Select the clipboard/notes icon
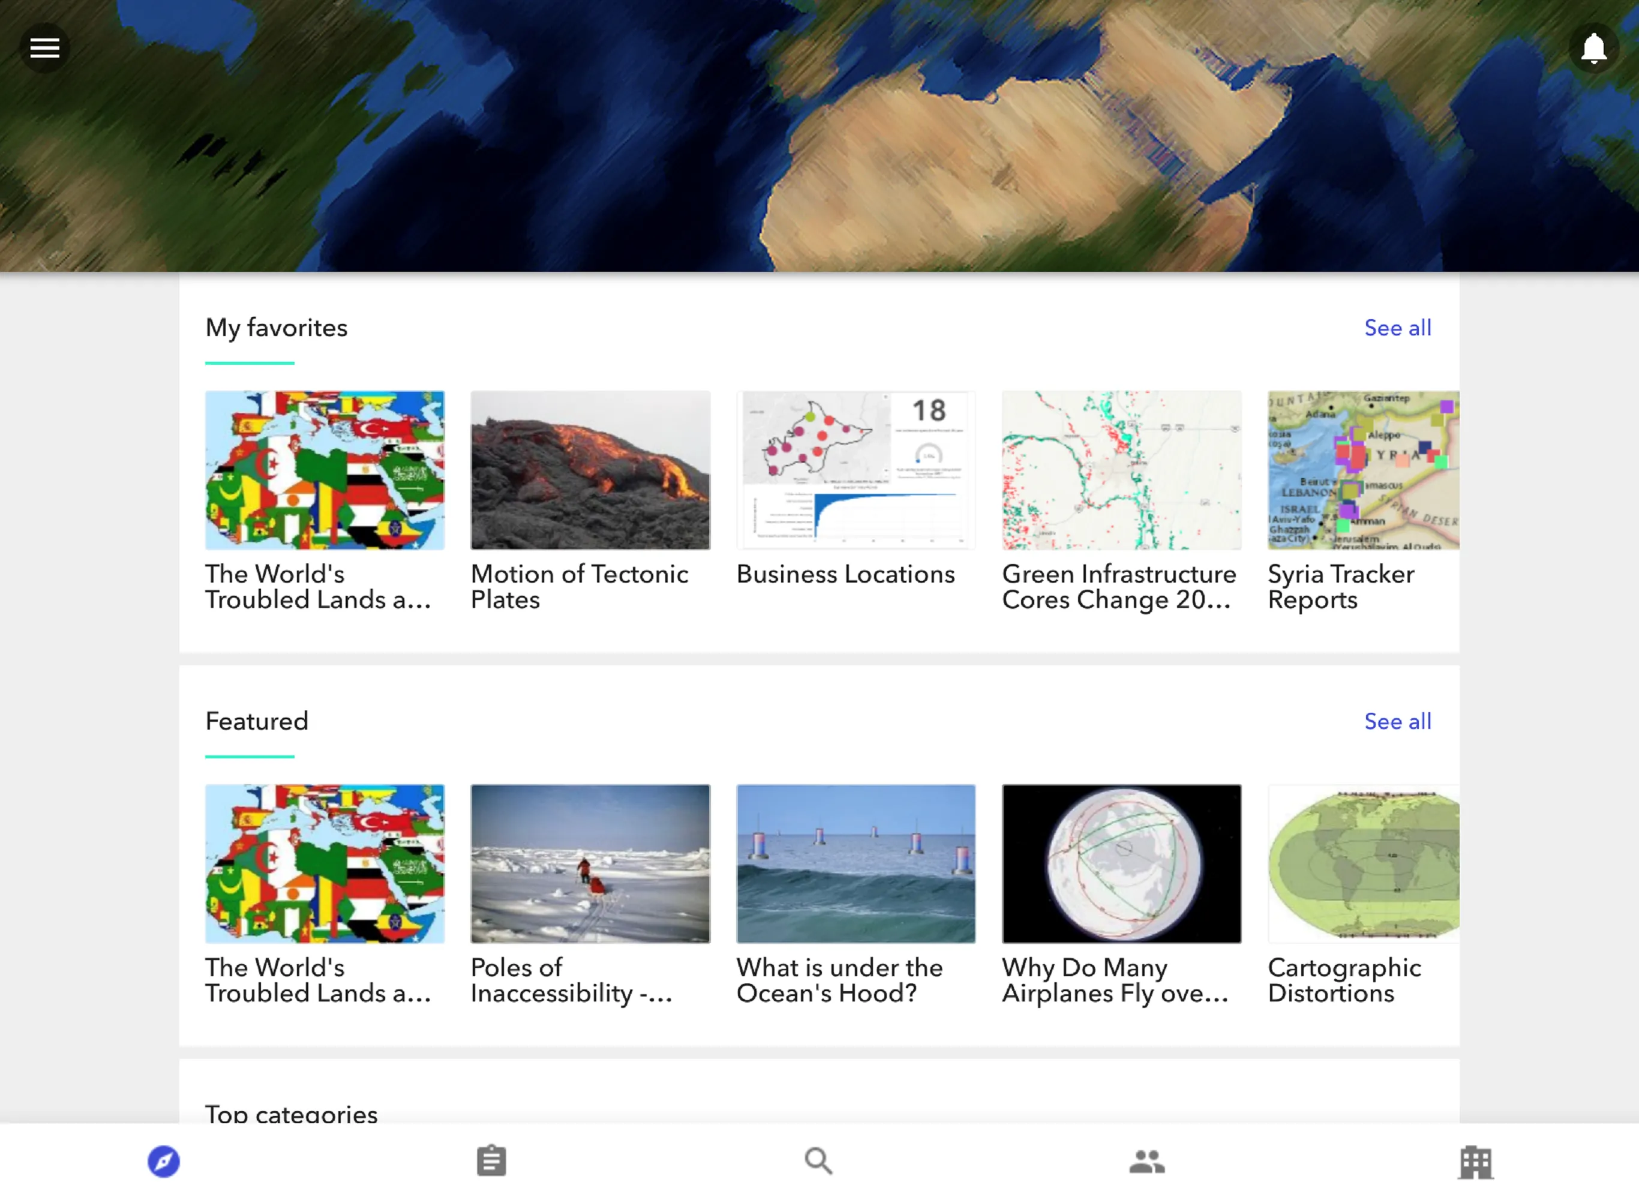Viewport: 1639px width, 1200px height. (491, 1159)
